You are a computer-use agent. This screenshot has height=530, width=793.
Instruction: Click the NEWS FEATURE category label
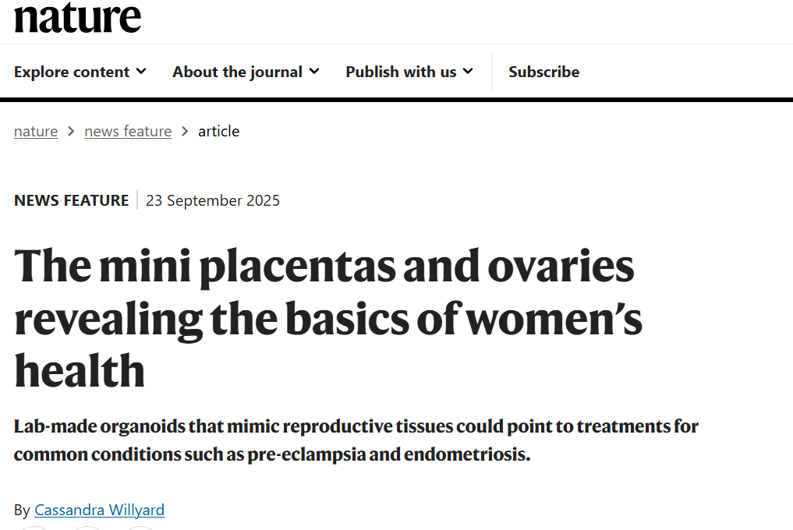[x=71, y=200]
